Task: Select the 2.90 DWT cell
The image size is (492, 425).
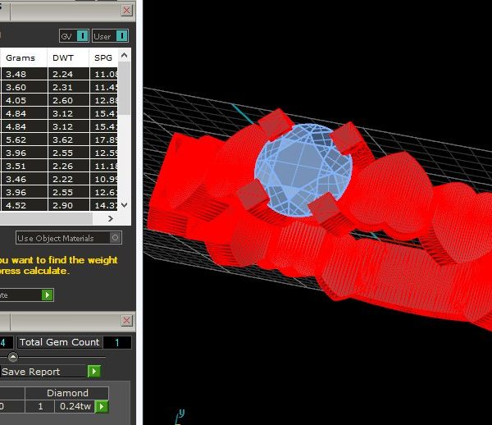Action: (x=69, y=205)
